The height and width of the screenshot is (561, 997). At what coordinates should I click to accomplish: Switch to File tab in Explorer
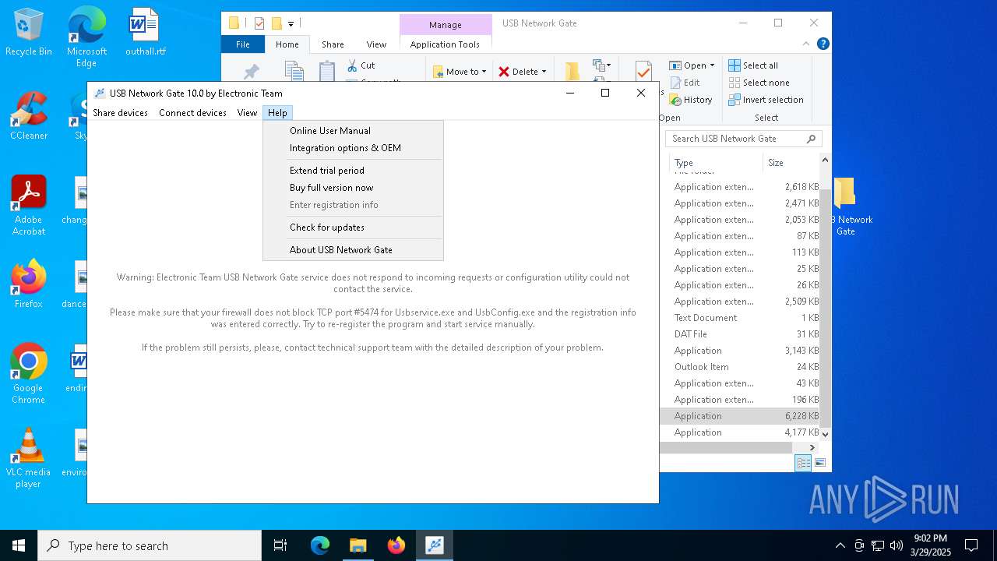click(243, 44)
